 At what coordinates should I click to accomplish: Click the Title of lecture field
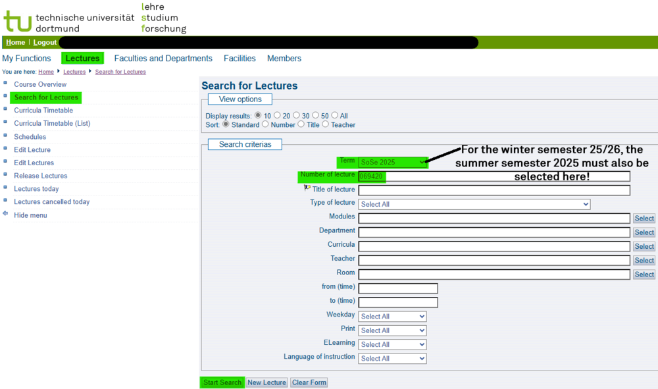pos(494,190)
